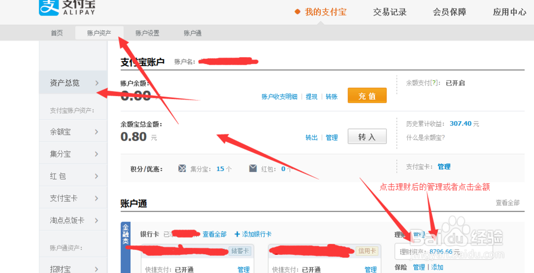The height and width of the screenshot is (273, 534).
Task: Click 查看全部 in the 银行卡 row
Action: click(215, 234)
